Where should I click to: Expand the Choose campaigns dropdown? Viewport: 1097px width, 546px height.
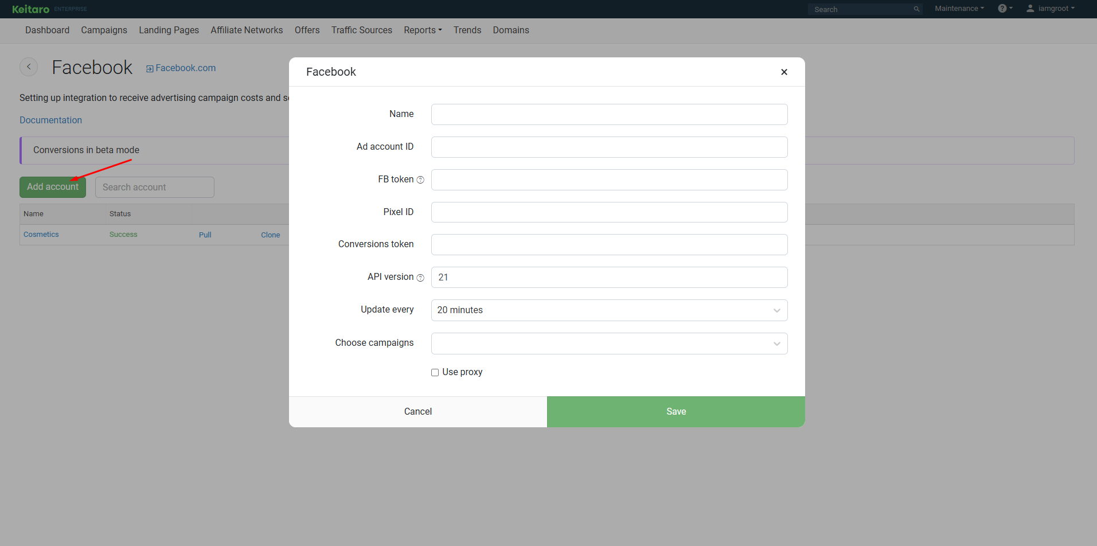click(x=609, y=344)
